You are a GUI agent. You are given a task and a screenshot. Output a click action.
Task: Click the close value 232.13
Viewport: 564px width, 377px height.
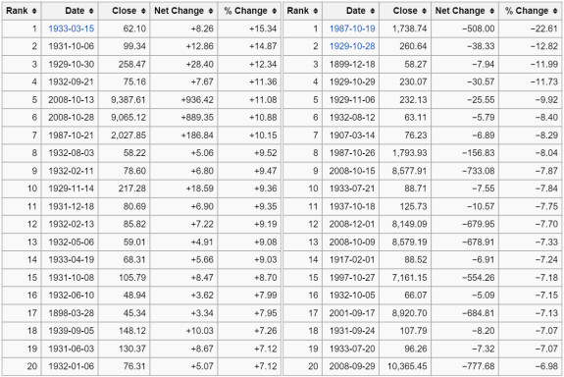[x=413, y=100]
